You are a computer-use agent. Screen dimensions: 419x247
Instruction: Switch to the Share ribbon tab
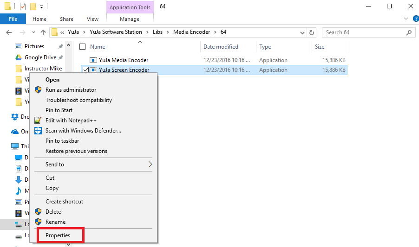pos(66,19)
